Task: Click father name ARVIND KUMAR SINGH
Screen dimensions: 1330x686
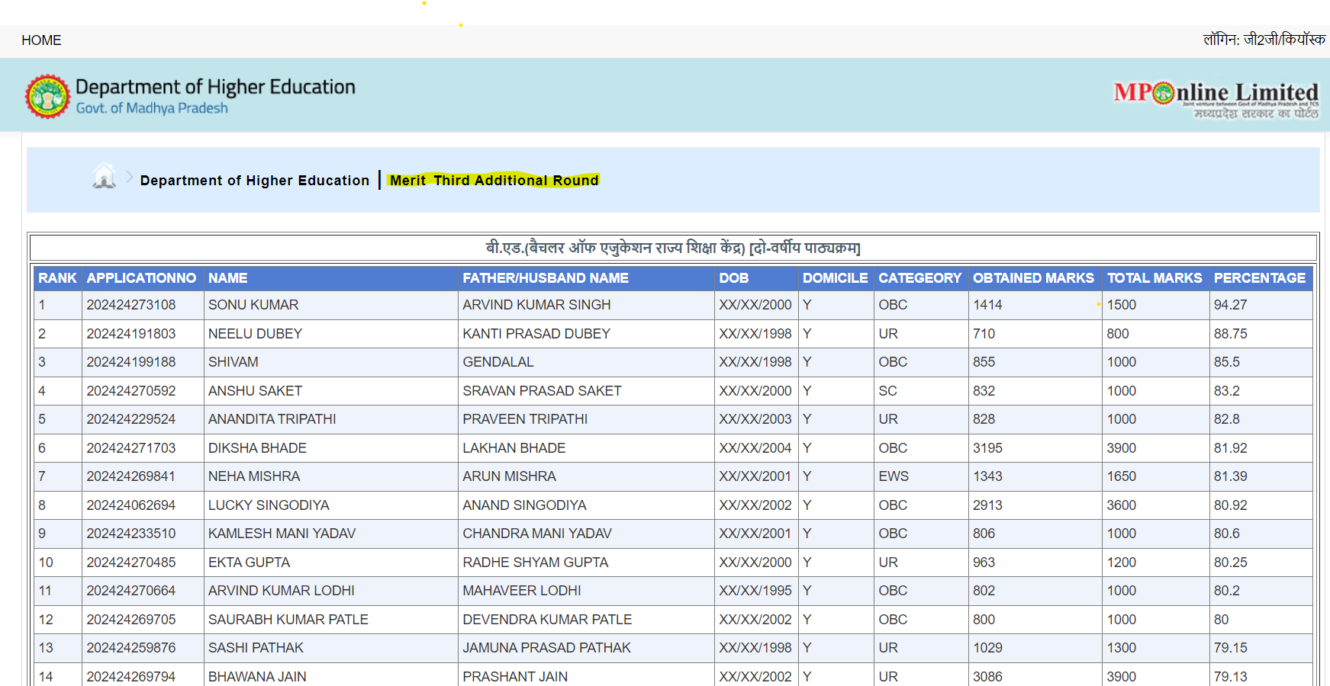Action: 536,305
